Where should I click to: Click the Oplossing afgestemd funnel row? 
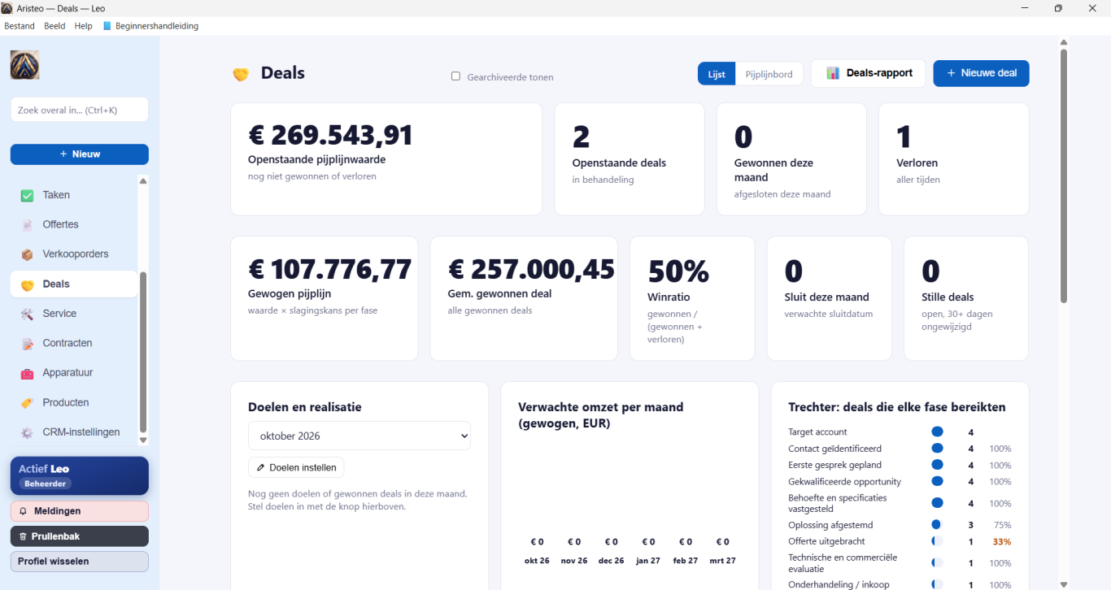[x=900, y=525]
